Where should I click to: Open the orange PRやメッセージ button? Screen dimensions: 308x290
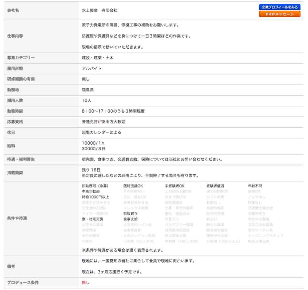[x=279, y=14]
